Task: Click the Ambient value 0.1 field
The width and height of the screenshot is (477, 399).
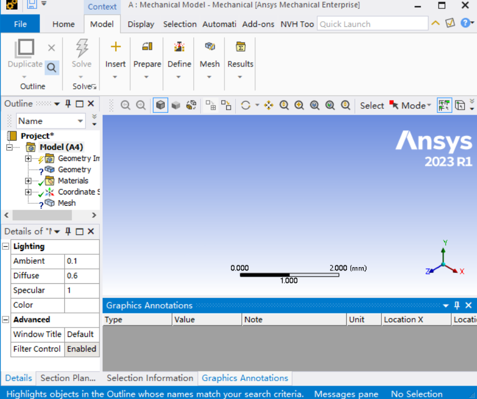Action: tap(82, 261)
